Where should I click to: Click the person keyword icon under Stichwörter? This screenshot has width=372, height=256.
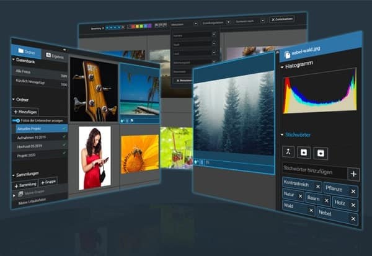(x=288, y=152)
